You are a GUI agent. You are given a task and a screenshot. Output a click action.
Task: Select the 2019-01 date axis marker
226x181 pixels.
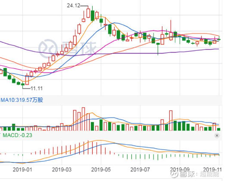pos(22,170)
